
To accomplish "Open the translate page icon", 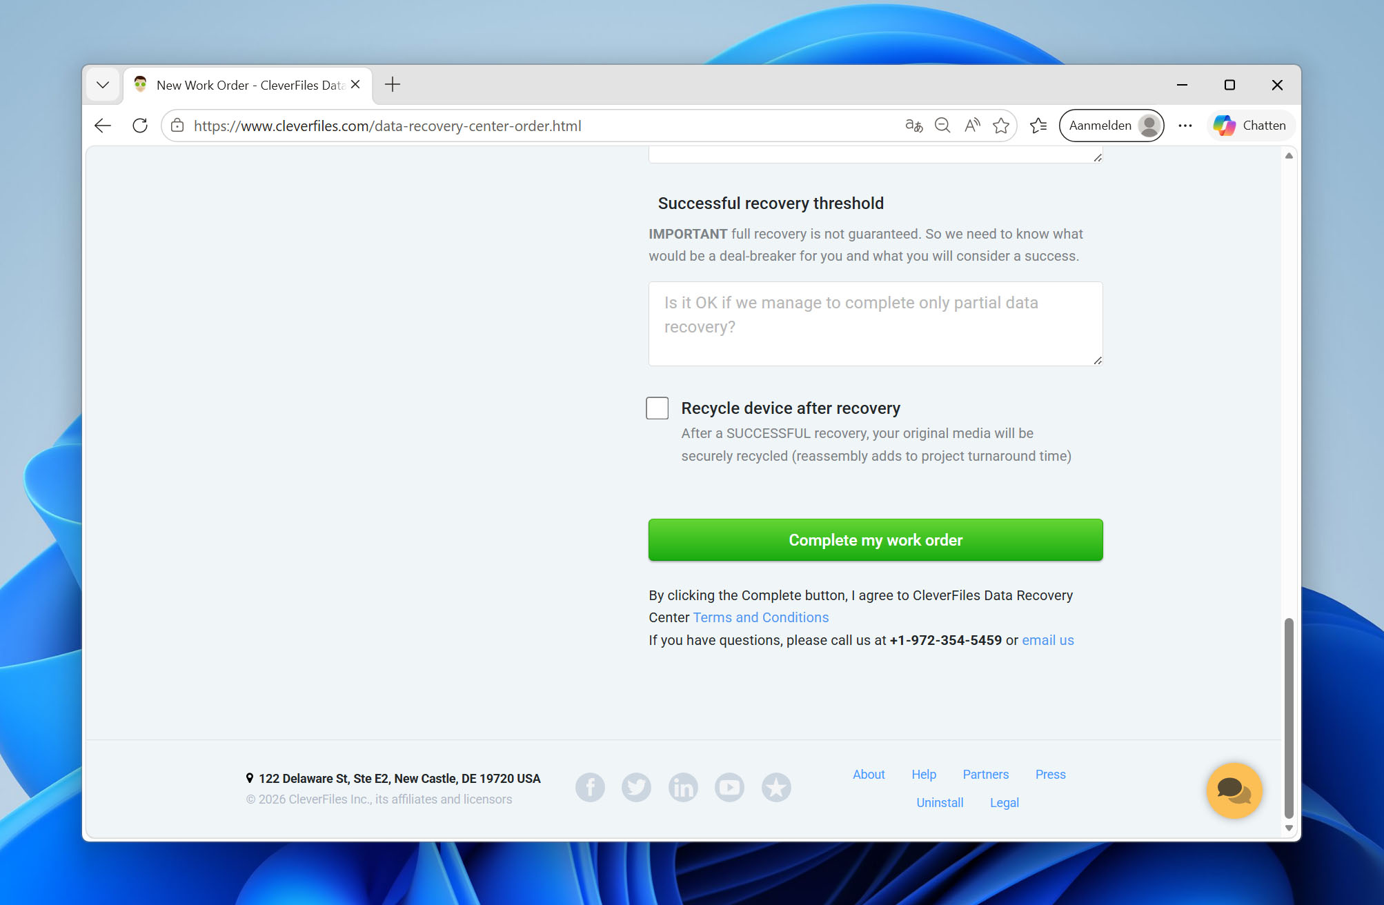I will (x=913, y=126).
